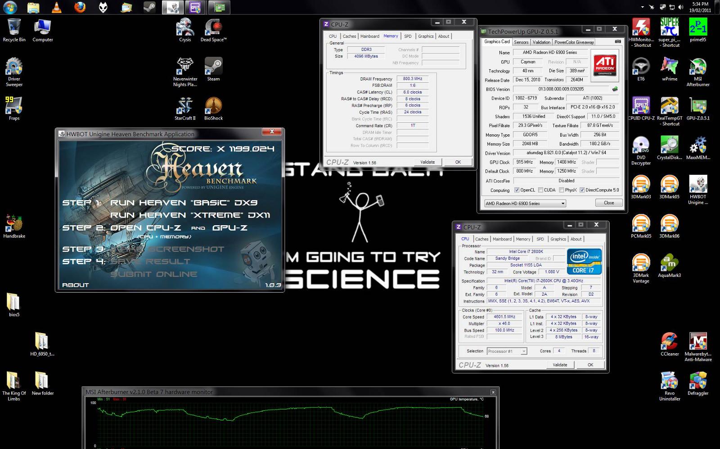Click GPU-Z screenshot camera icon
Image resolution: width=720 pixels, height=449 pixels.
[x=618, y=41]
